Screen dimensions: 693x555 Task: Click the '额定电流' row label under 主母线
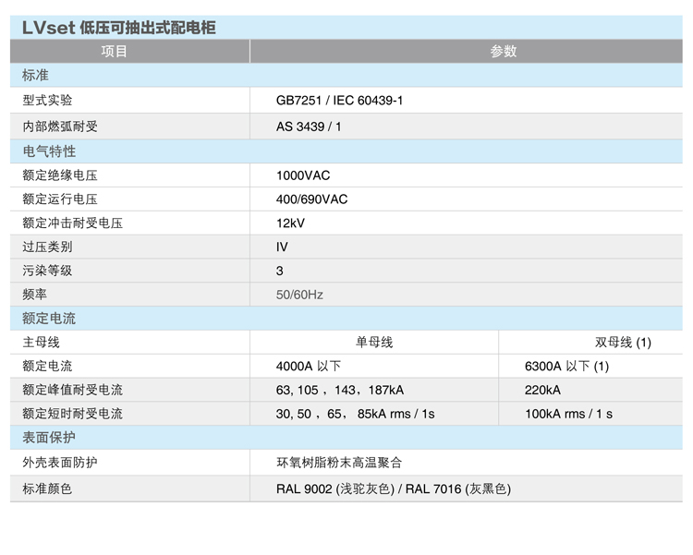(x=47, y=367)
